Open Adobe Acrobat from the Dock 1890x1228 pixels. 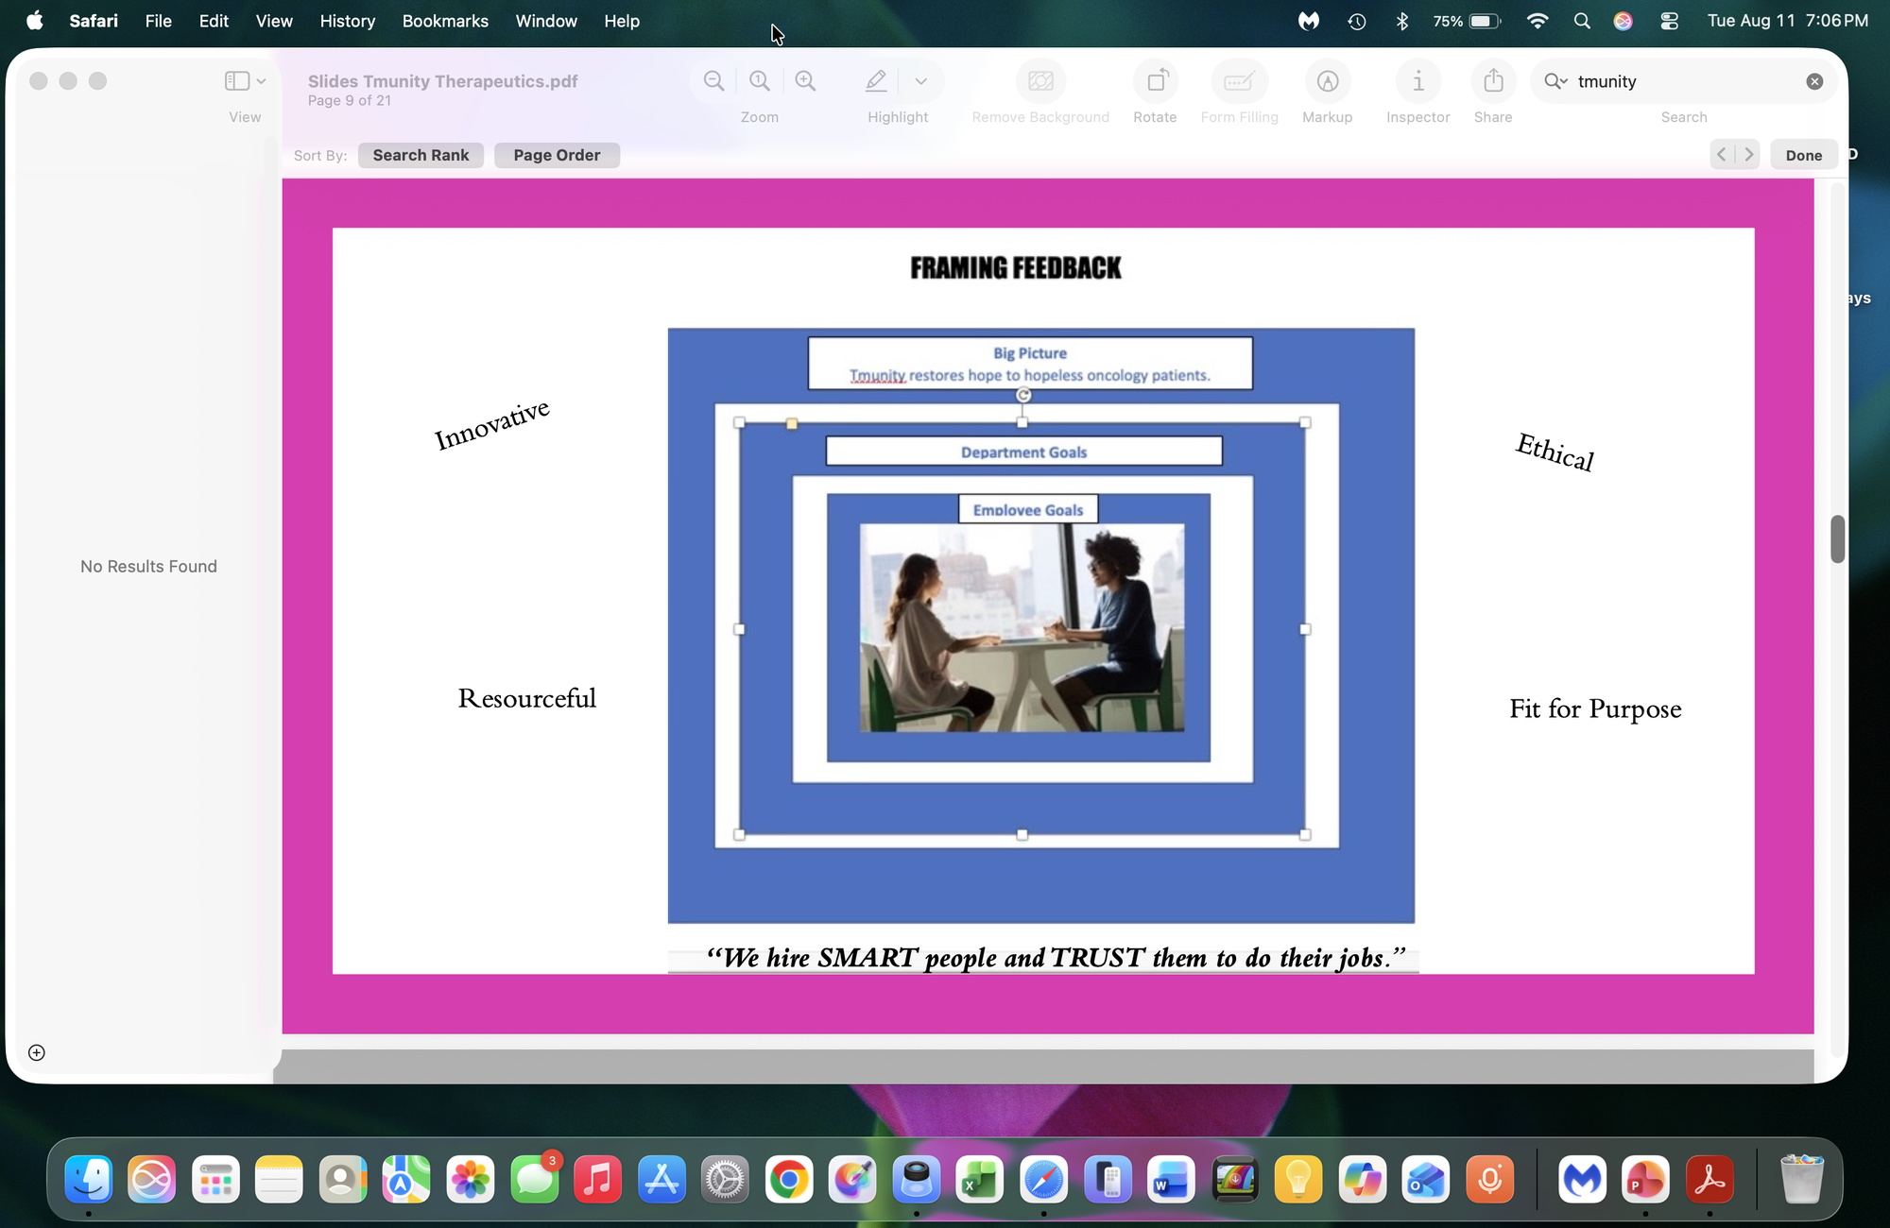tap(1710, 1179)
